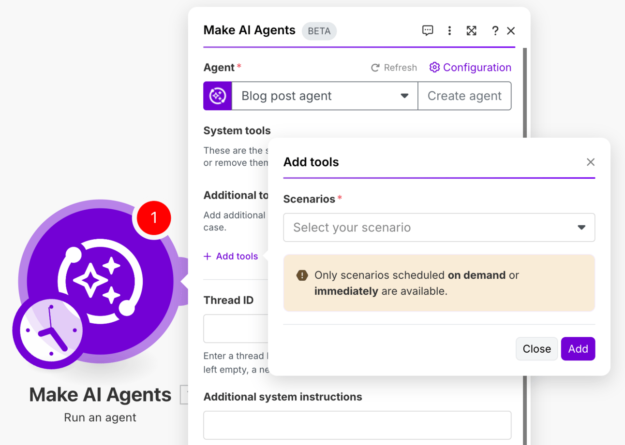This screenshot has height=445, width=625.
Task: Open the three-dot more options menu
Action: 449,31
